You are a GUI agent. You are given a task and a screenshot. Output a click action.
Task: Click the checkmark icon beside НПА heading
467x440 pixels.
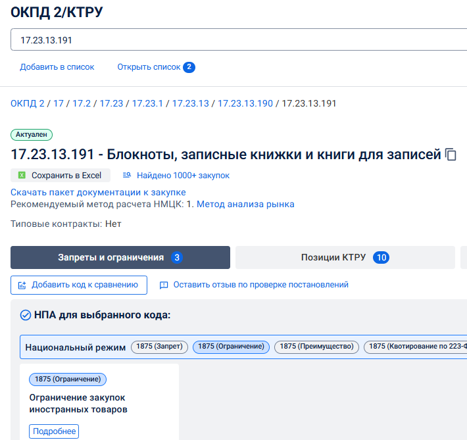26,315
